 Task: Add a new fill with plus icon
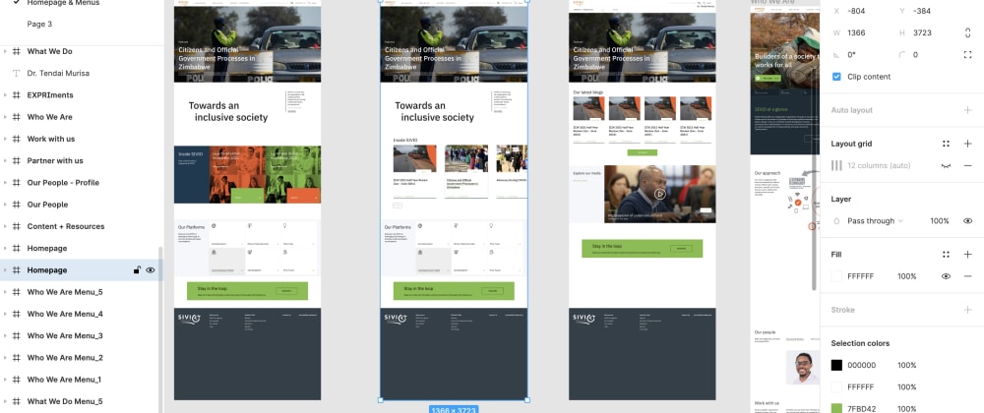click(x=967, y=255)
